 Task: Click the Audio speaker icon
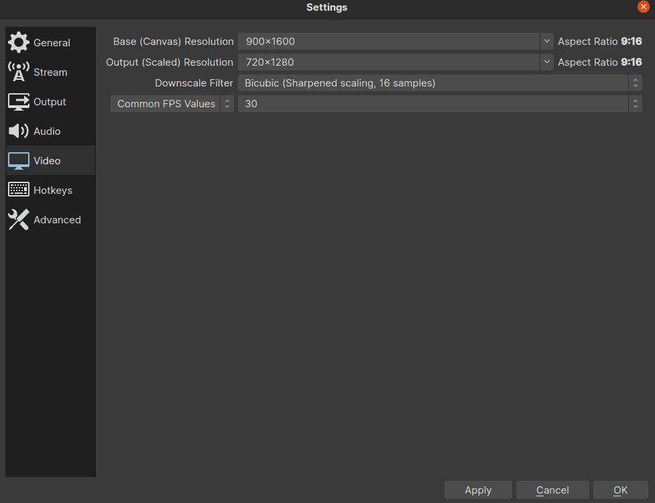pyautogui.click(x=18, y=131)
